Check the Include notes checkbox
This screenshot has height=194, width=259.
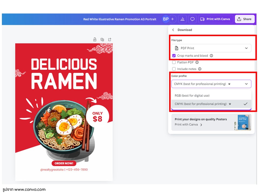pos(174,69)
